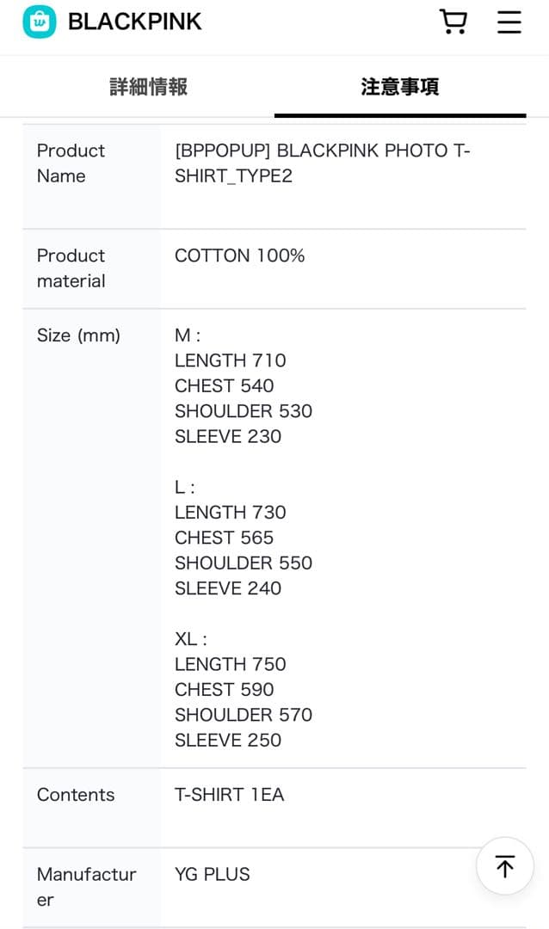Screen dimensions: 549x929
Task: Go to the BLACKPINK store title
Action: tap(134, 22)
